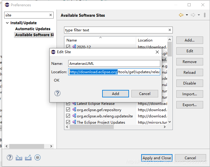Click the Location URL field

point(114,72)
